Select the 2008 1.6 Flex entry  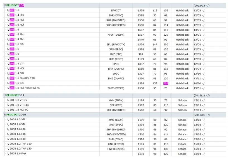(18, 153)
